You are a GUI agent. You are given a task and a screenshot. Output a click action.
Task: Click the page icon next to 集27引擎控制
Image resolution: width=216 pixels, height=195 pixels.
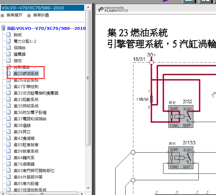pyautogui.click(x=9, y=86)
